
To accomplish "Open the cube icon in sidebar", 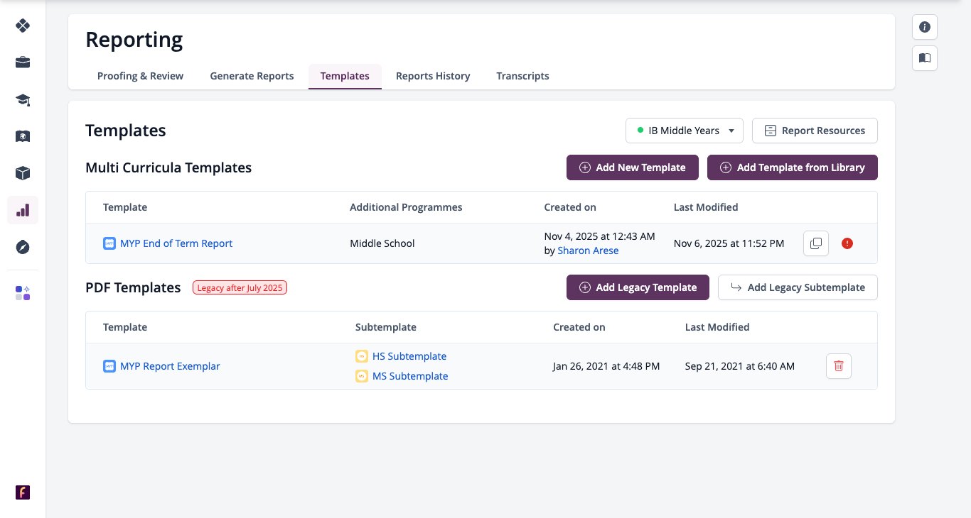I will coord(23,173).
